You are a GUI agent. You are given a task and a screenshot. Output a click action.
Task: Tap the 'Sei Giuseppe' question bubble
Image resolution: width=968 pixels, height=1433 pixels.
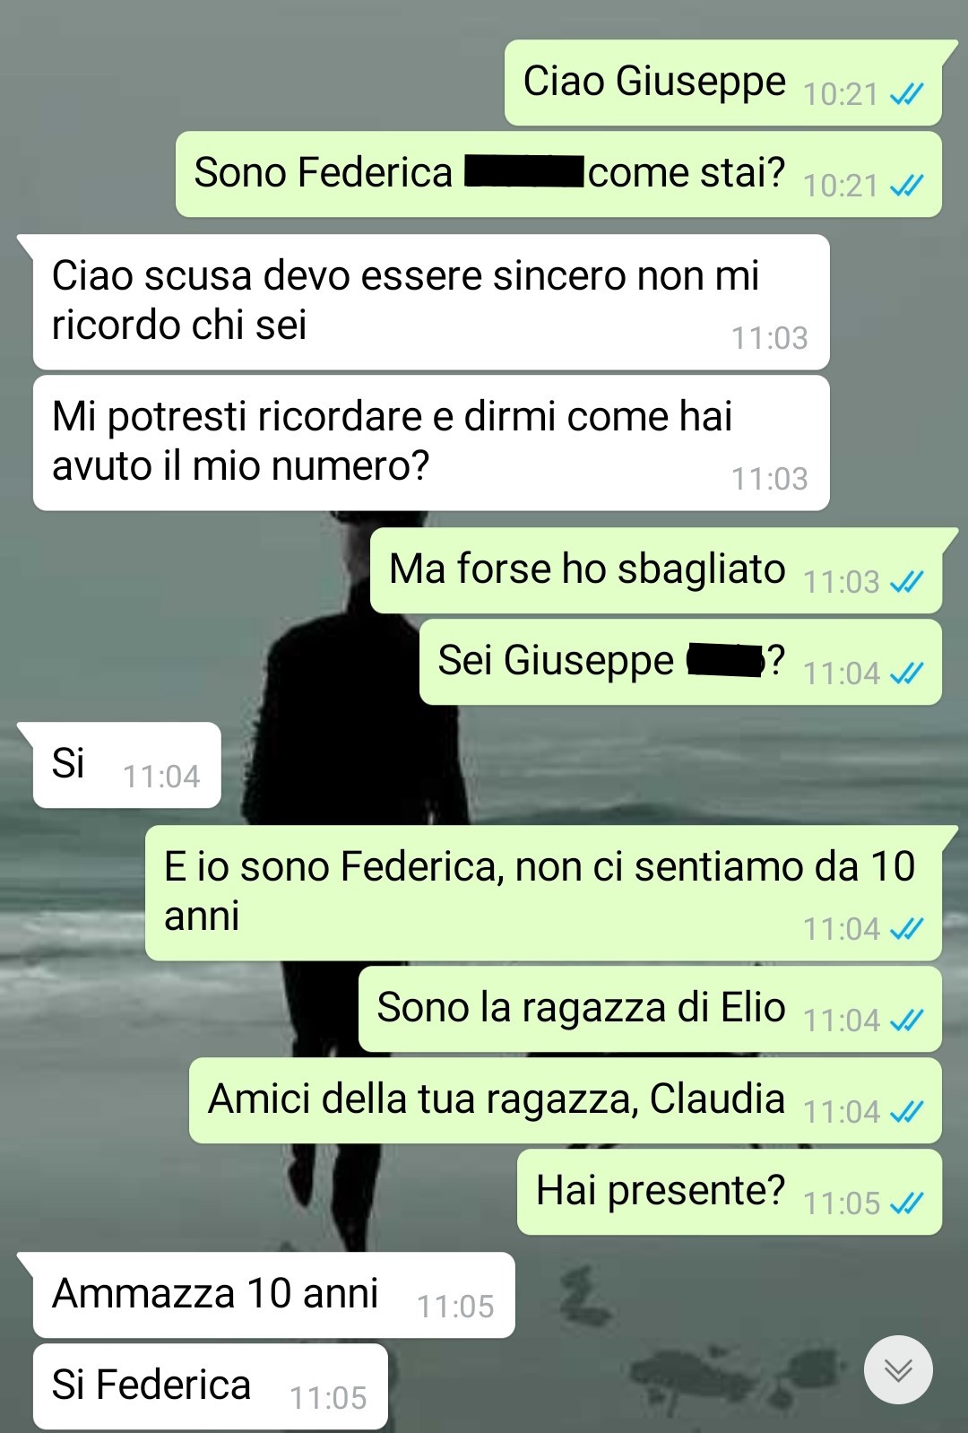point(680,662)
